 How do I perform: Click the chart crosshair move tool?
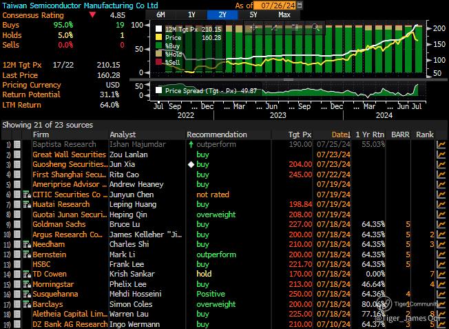click(x=253, y=28)
